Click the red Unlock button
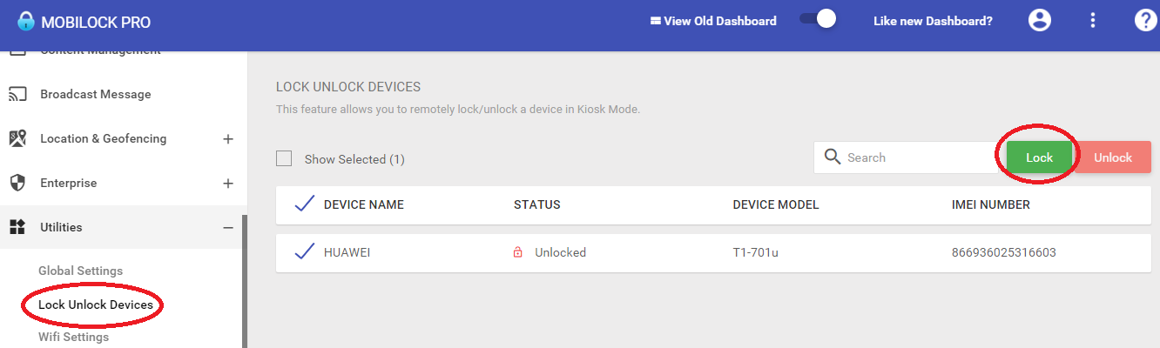Viewport: 1160px width, 348px height. [1113, 157]
